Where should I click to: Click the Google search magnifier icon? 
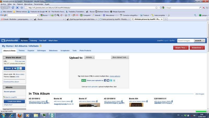200,8
